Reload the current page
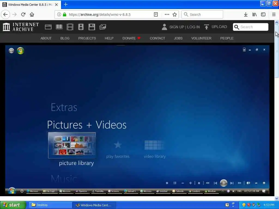 [23, 14]
